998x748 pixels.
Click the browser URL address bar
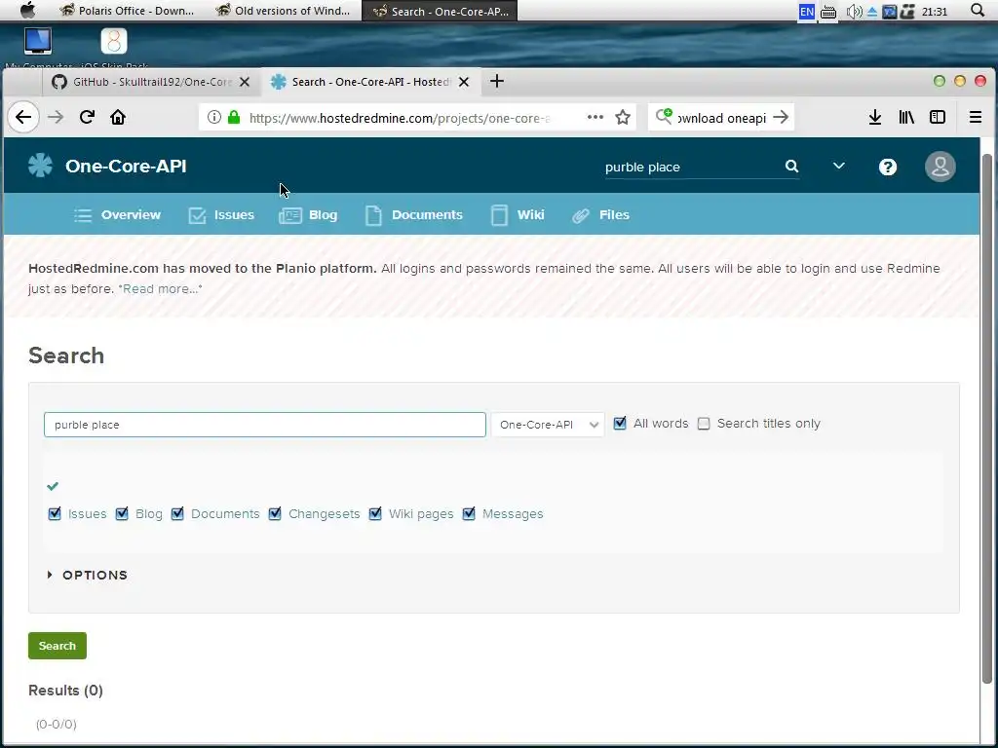(401, 118)
